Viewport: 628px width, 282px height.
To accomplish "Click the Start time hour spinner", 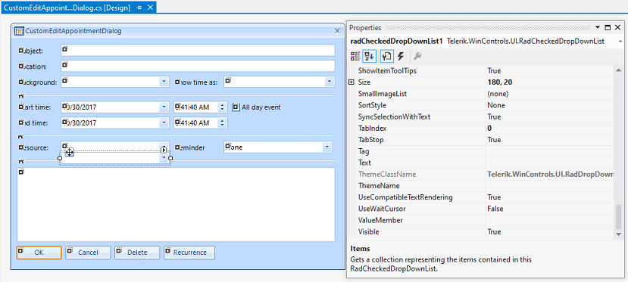I will pyautogui.click(x=223, y=107).
